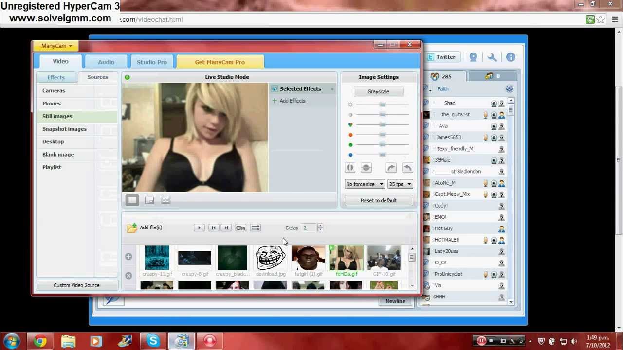Click Newline button in chat window

click(395, 301)
